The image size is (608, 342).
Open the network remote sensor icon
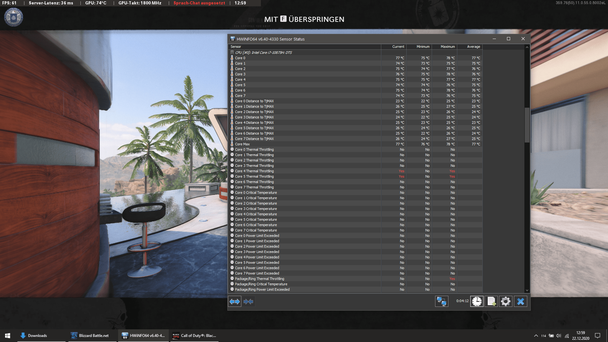441,301
